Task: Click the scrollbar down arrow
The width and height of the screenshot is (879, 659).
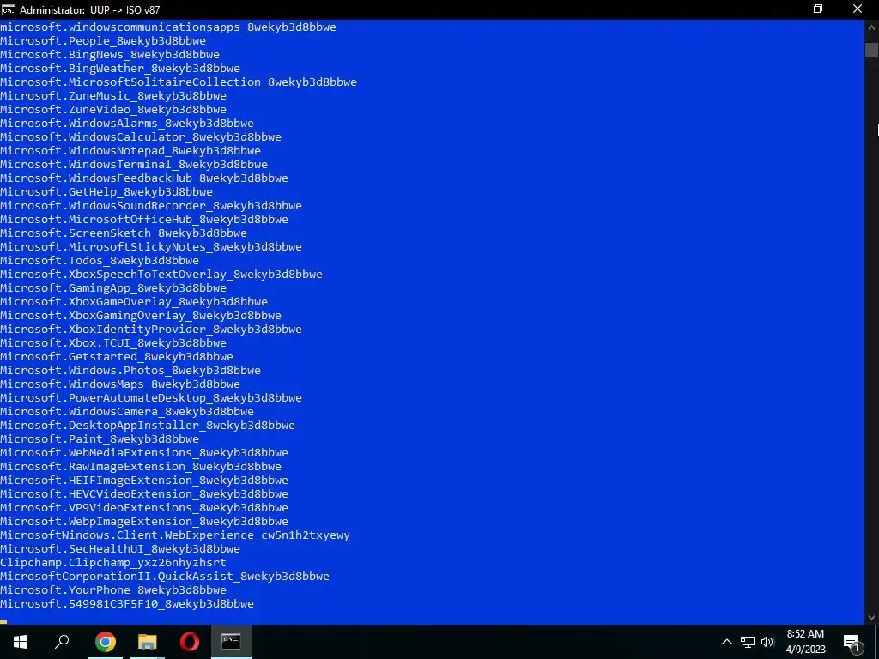Action: 871,618
